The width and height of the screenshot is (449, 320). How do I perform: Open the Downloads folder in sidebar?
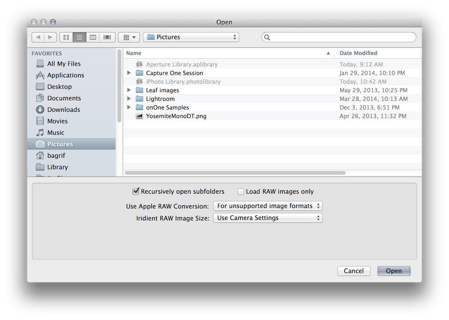pyautogui.click(x=64, y=110)
